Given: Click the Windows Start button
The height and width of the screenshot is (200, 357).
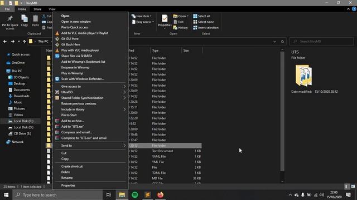Looking at the screenshot, I should point(6,195).
